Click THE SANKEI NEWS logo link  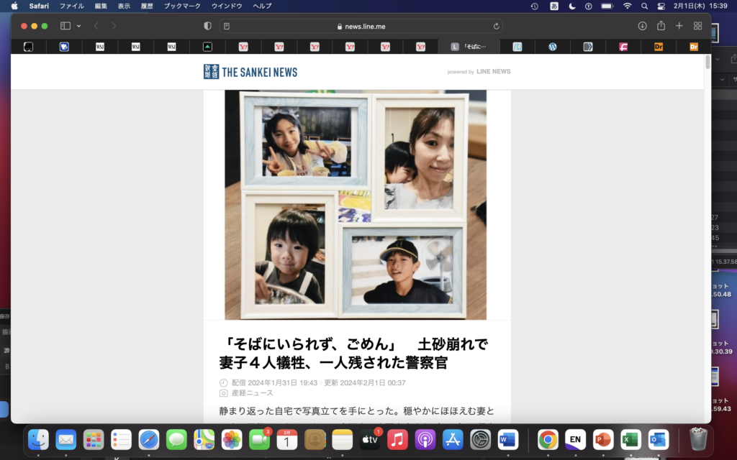[x=250, y=72]
